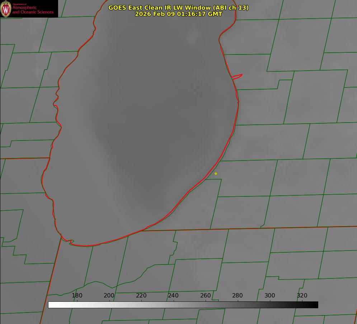Screen dimensions: 357x324
Task: Click the 300 tick label on the colorbar
Action: [270, 295]
